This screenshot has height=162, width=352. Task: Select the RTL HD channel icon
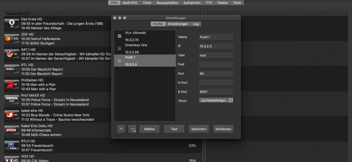[x=12, y=69]
